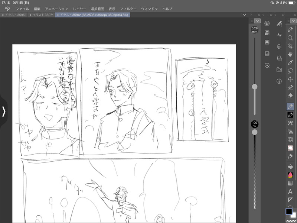Open the Information palette icon
Viewport: 297px width, 223px height.
[279, 81]
